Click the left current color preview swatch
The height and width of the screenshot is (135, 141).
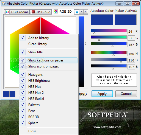(102, 20)
